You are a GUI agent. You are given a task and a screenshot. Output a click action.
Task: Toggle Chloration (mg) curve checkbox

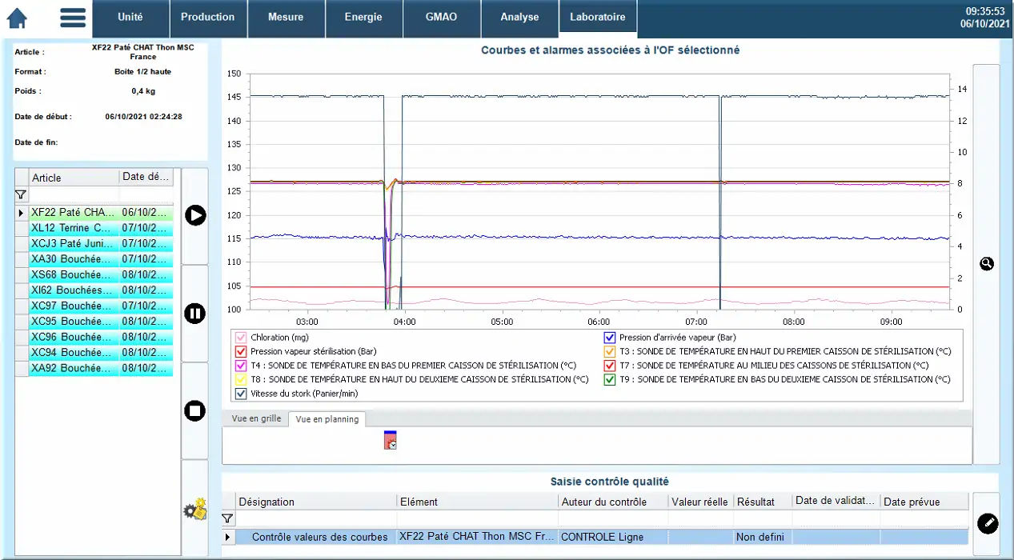(241, 338)
